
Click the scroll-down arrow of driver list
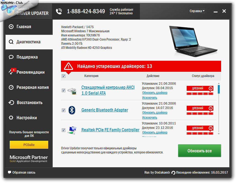(x=219, y=134)
